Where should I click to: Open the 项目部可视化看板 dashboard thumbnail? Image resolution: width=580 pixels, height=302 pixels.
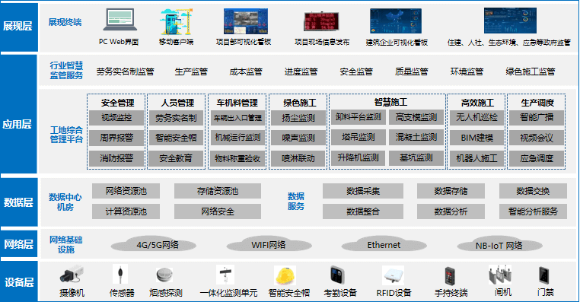point(246,21)
